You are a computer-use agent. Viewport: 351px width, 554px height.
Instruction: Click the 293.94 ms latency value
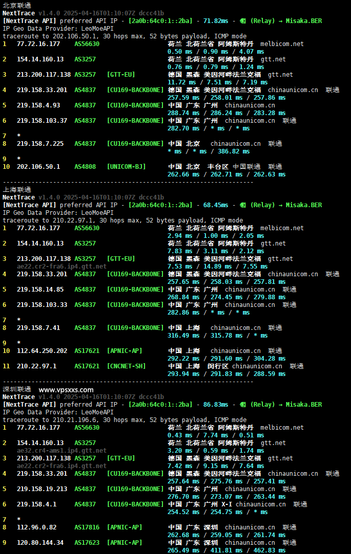pos(183,374)
